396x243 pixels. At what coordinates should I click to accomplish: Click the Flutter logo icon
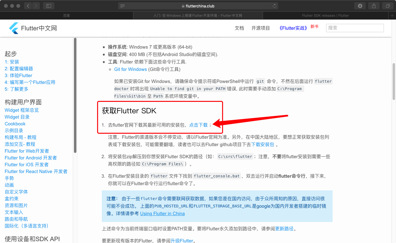(14, 28)
